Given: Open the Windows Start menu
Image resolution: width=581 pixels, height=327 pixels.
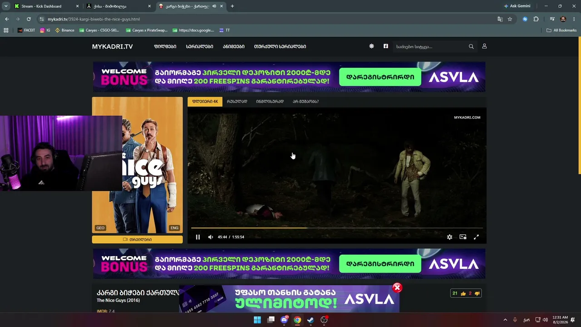Looking at the screenshot, I should [x=257, y=320].
